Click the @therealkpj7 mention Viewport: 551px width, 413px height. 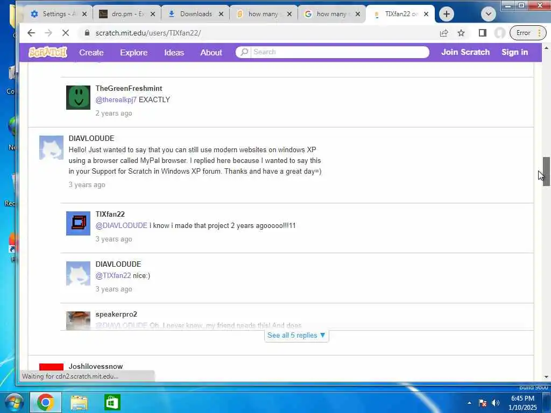[116, 99]
